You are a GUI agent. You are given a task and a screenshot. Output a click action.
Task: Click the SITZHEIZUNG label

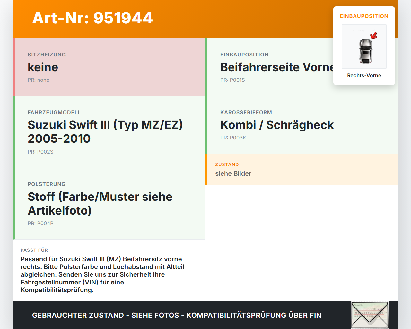pos(47,55)
